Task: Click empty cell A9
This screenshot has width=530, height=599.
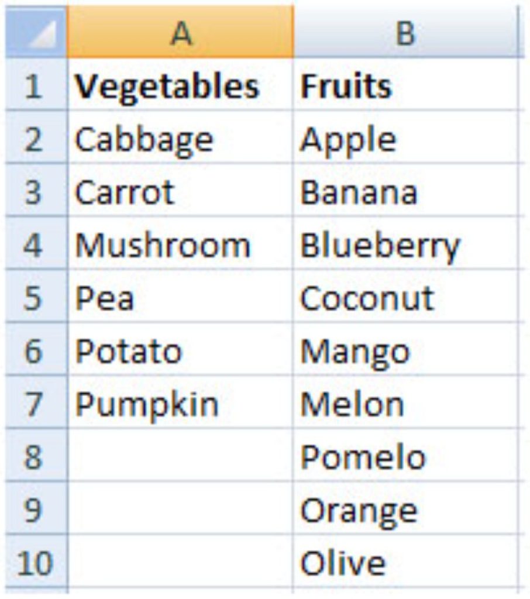Action: coord(180,508)
